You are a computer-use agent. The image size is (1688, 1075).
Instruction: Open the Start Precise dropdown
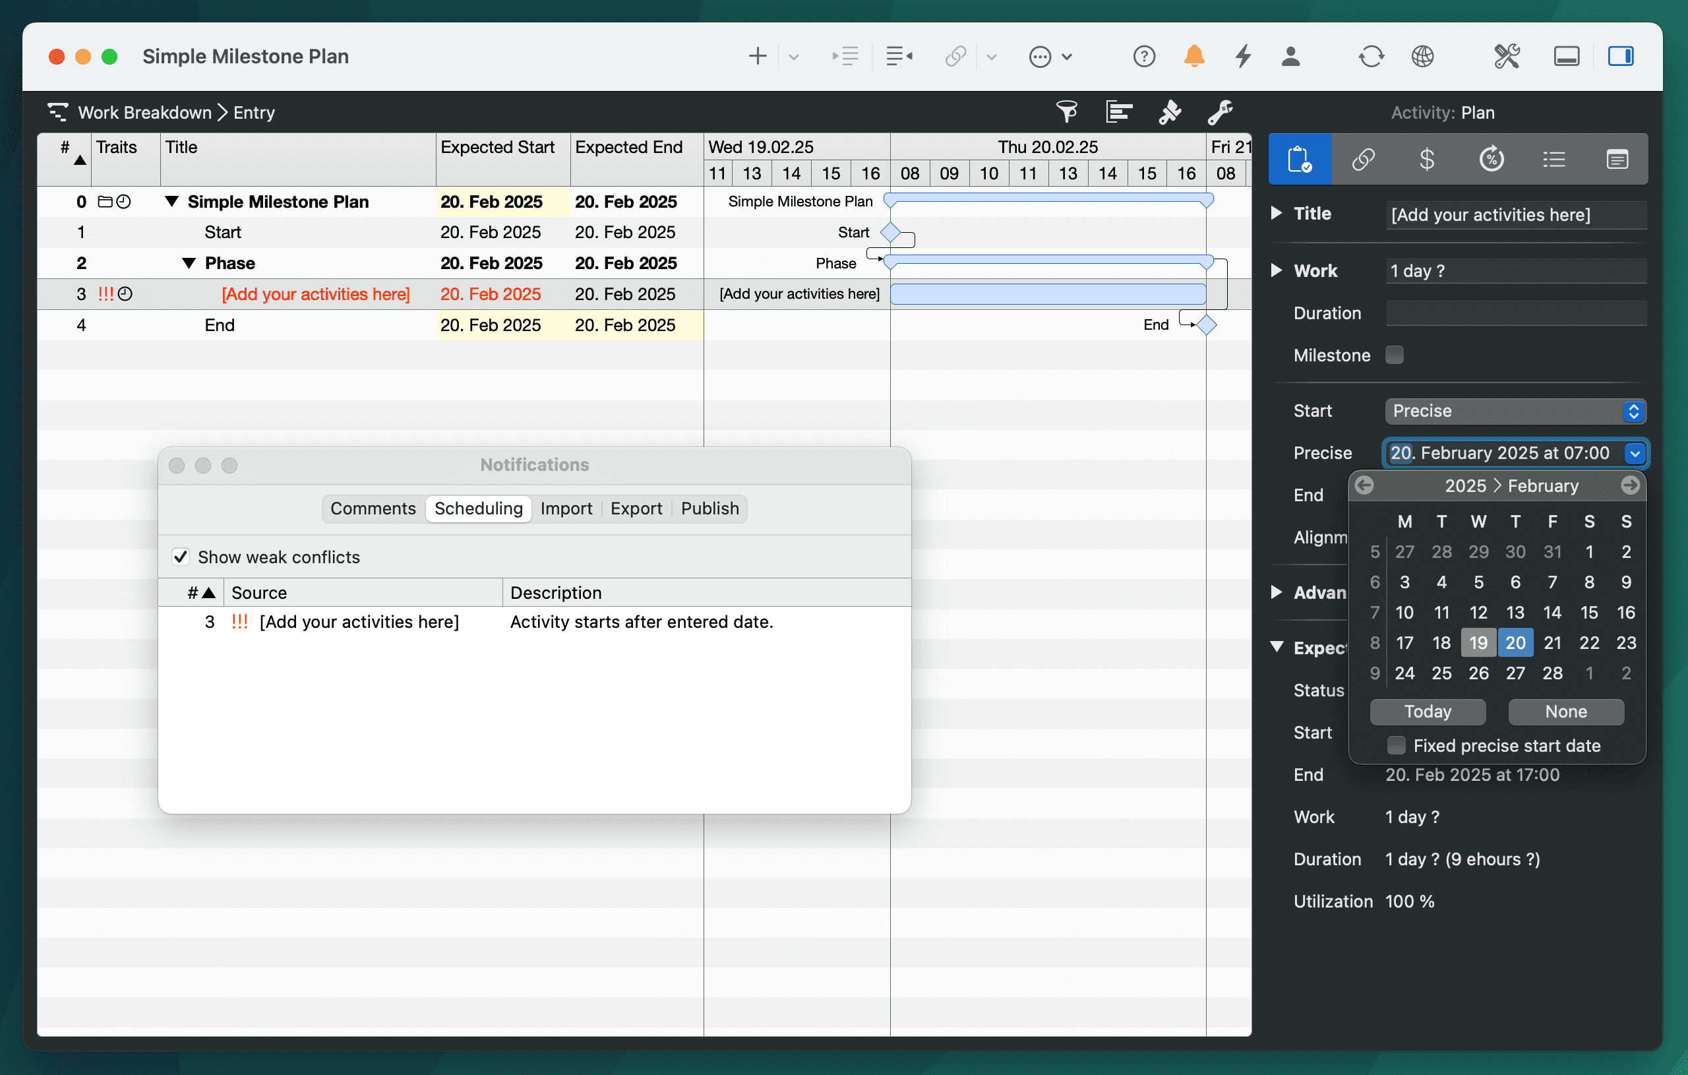(x=1515, y=411)
